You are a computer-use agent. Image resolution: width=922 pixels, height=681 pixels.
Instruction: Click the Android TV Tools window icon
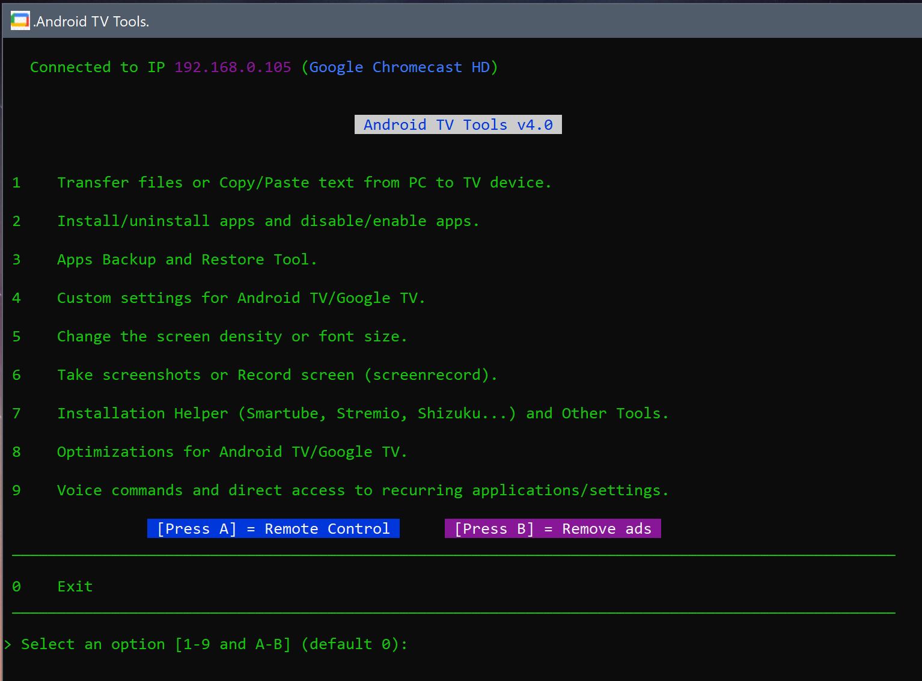pos(20,21)
